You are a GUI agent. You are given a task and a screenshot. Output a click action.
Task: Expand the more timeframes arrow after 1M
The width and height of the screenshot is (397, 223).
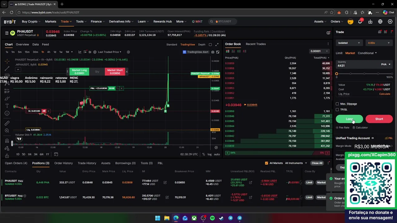pos(72,52)
